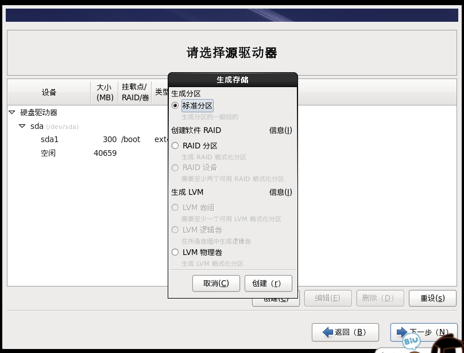Click the blue forward arrow icon
464x353 pixels.
point(401,332)
